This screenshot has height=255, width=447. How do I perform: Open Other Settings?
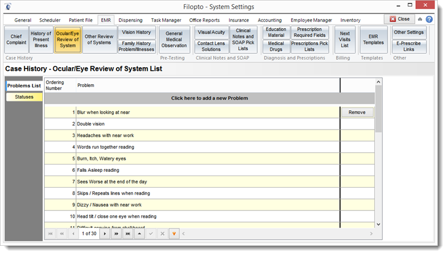coord(409,32)
